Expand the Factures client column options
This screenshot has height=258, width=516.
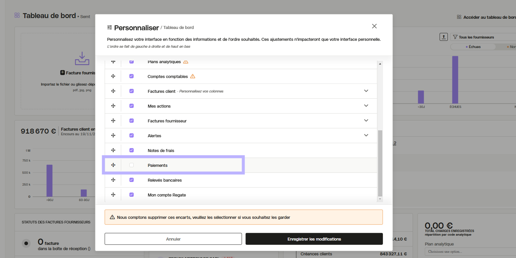(366, 91)
